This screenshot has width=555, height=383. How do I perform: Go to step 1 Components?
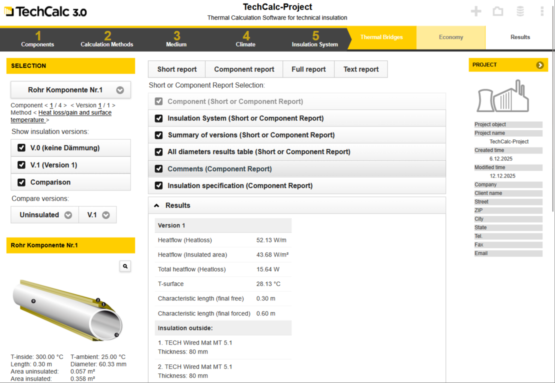(x=37, y=39)
